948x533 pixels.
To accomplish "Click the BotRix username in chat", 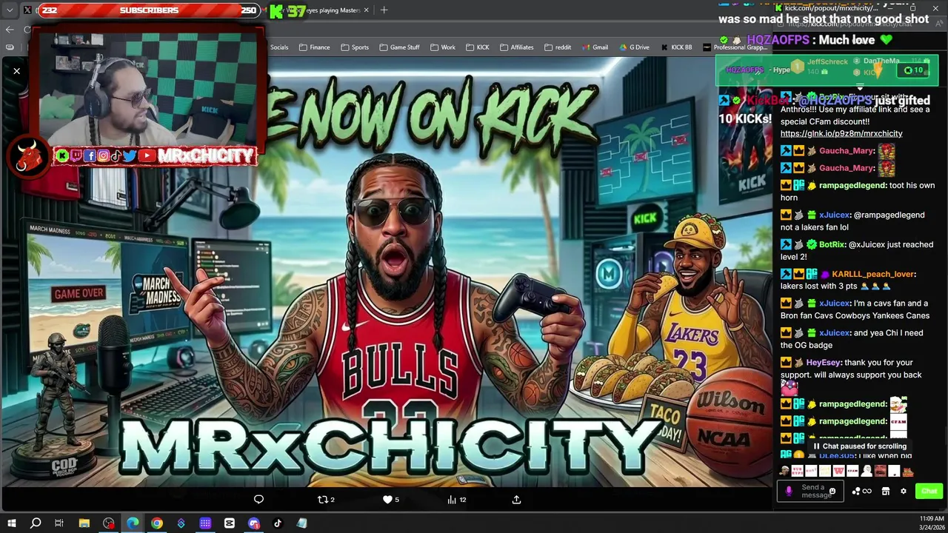I will pyautogui.click(x=832, y=244).
